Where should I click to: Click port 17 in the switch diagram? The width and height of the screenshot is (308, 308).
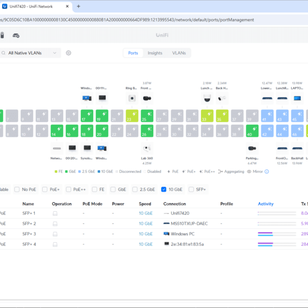click(x=87, y=116)
